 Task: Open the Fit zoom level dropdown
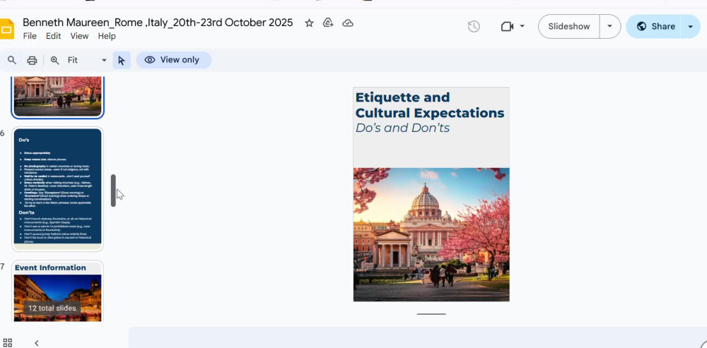pos(87,60)
